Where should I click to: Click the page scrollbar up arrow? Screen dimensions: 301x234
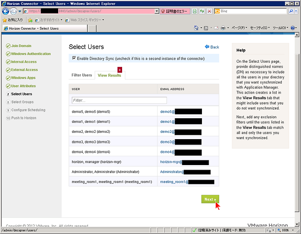point(297,35)
